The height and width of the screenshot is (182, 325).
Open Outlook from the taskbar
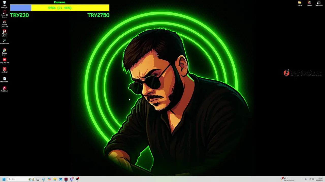click(x=60, y=179)
